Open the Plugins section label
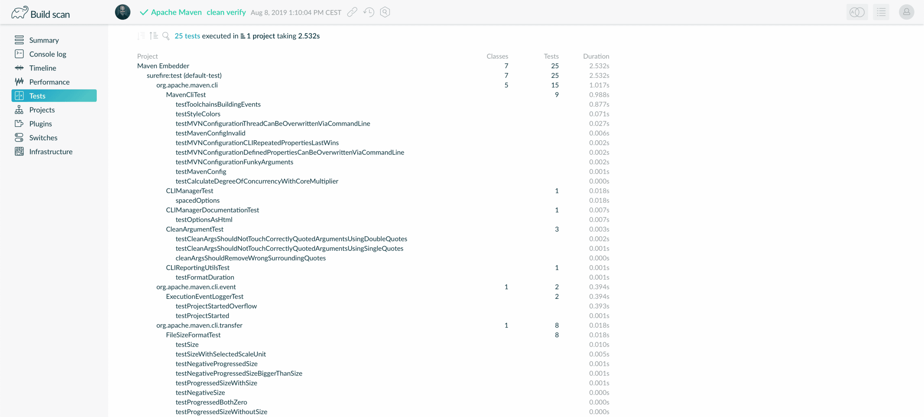Screen dimensions: 924x417 [x=40, y=124]
